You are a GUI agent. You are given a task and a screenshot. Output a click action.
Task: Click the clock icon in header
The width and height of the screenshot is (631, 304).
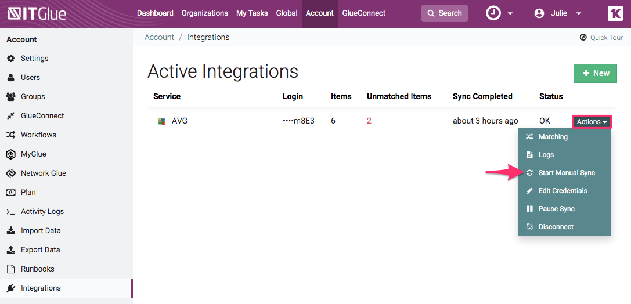click(493, 13)
